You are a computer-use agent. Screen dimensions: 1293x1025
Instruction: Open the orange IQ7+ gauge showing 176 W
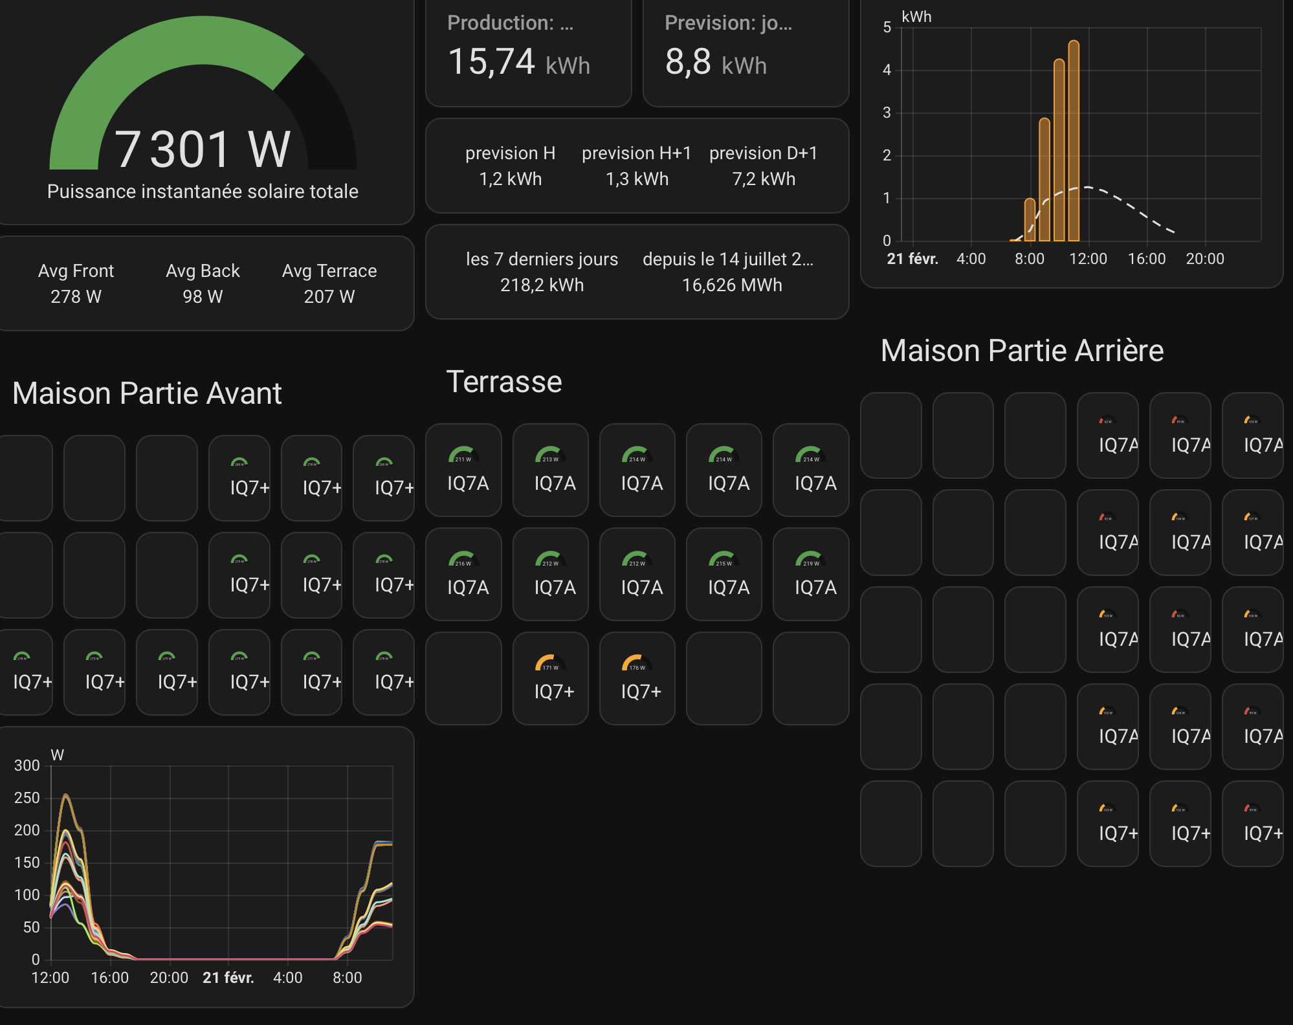[x=637, y=678]
